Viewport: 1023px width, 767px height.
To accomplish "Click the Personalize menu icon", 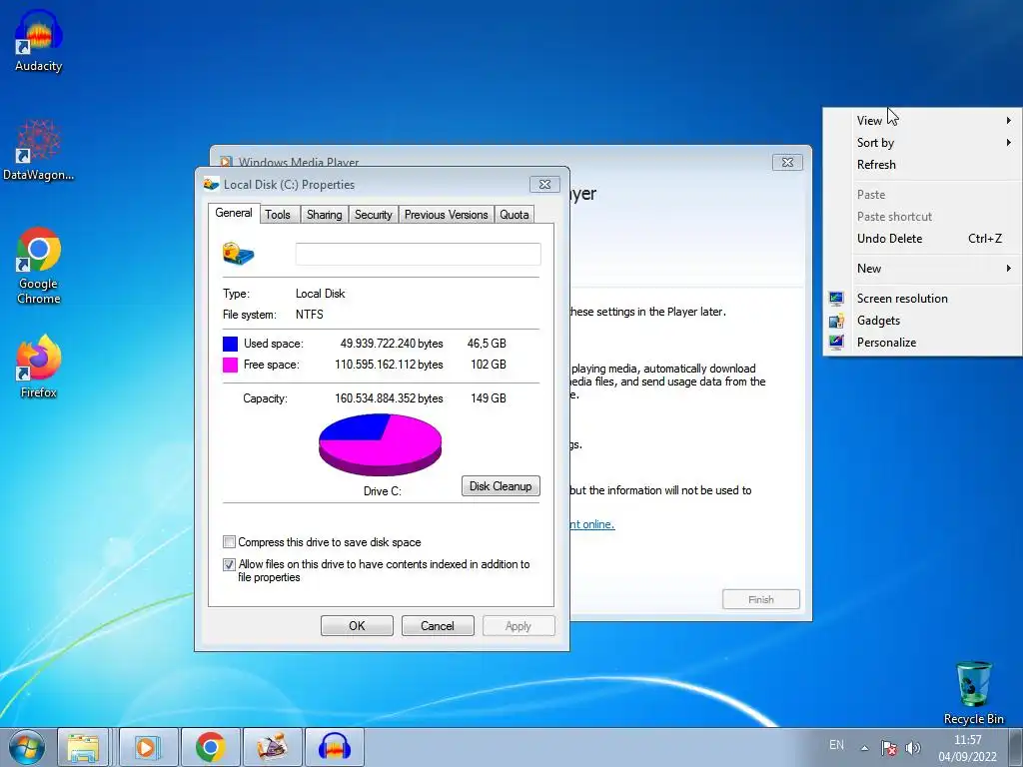I will click(x=836, y=342).
